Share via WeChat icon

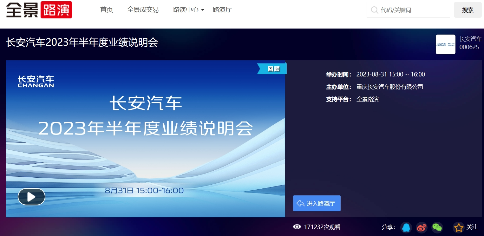(437, 227)
